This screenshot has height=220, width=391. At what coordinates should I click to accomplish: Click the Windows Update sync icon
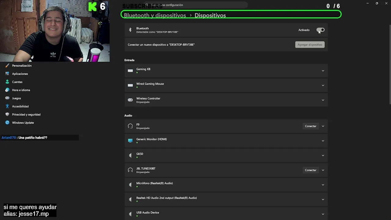pos(7,123)
